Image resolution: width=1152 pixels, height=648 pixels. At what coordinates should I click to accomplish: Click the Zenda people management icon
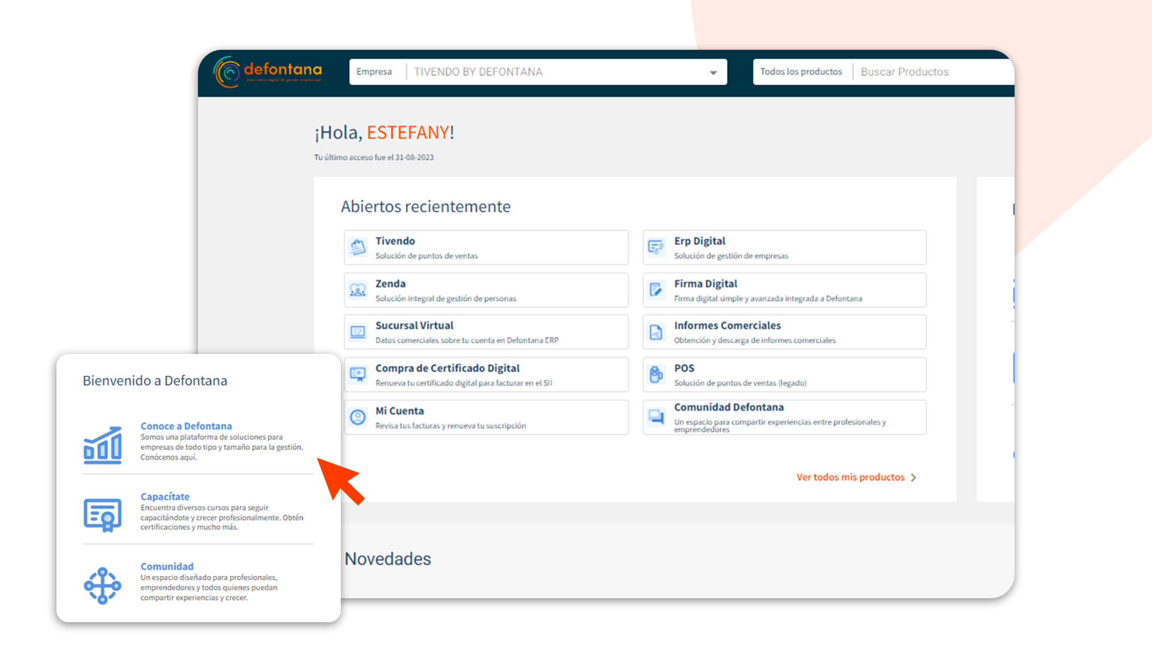[358, 290]
